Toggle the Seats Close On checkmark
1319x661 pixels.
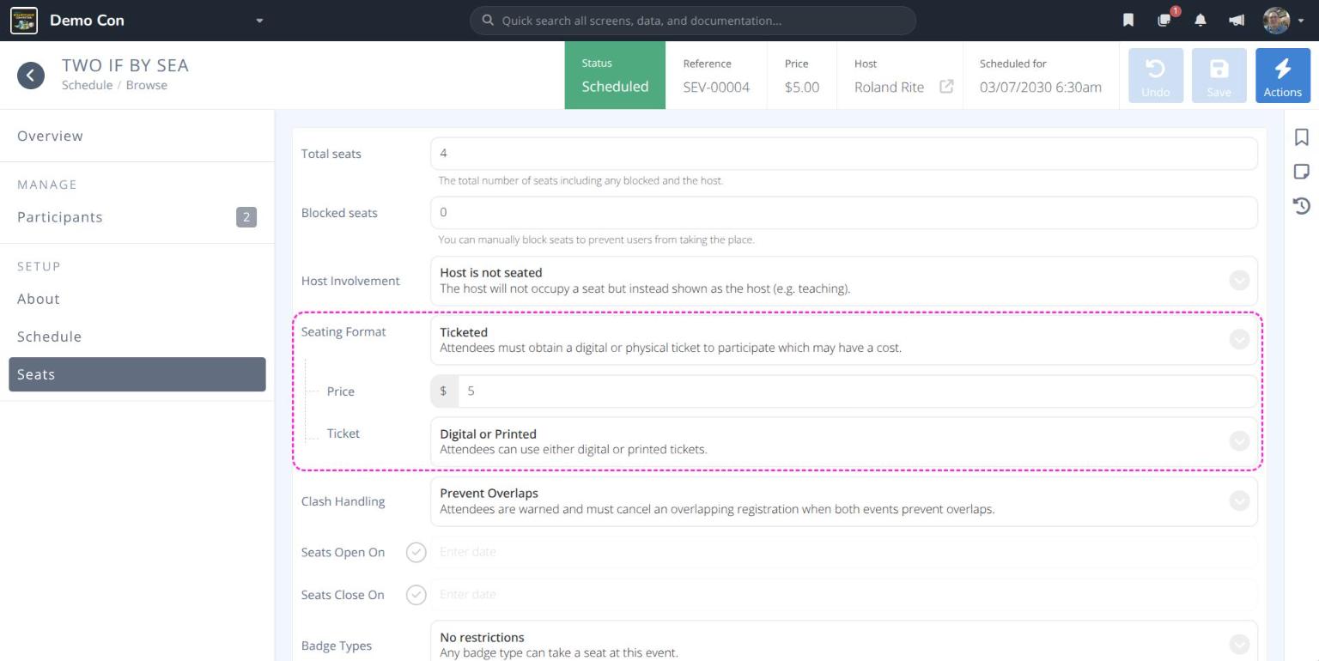click(416, 595)
